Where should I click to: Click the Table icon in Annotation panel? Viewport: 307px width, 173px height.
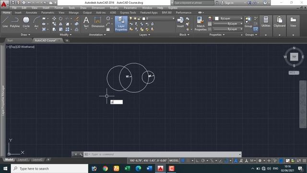[108, 29]
